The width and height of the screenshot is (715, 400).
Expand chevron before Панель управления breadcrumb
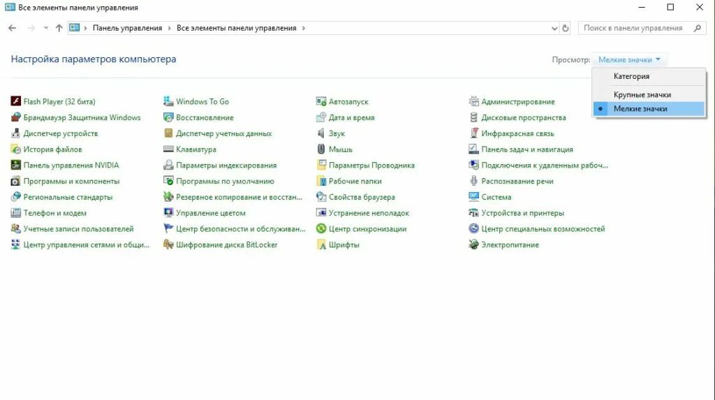pyautogui.click(x=85, y=29)
